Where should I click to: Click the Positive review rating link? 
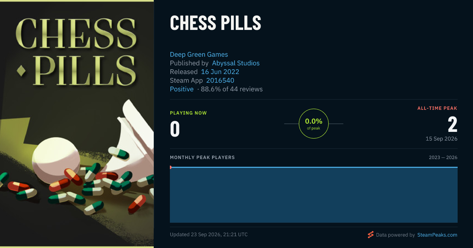[x=182, y=89]
